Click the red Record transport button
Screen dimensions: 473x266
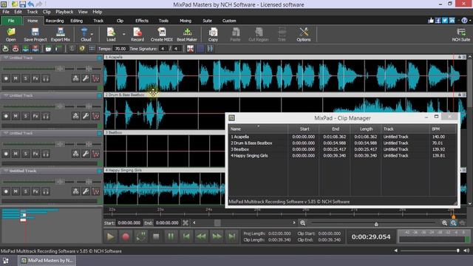[x=126, y=236]
